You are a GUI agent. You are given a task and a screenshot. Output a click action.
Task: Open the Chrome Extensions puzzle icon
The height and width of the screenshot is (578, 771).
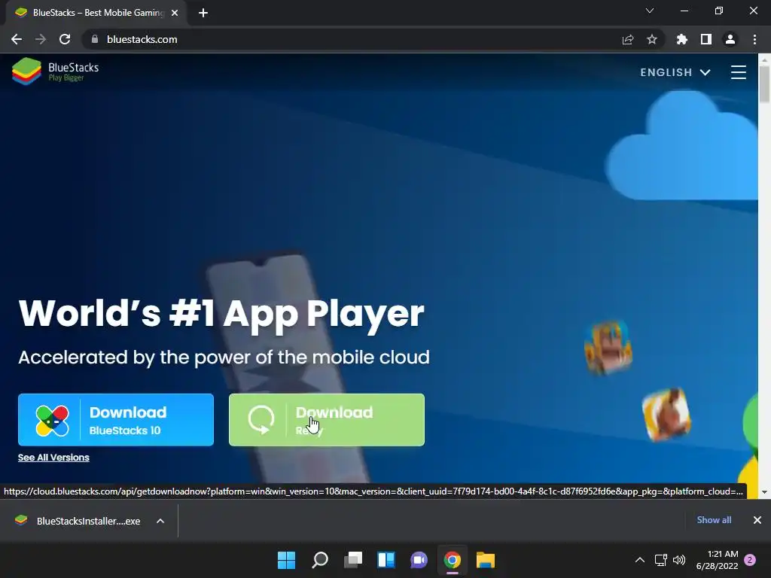click(682, 39)
